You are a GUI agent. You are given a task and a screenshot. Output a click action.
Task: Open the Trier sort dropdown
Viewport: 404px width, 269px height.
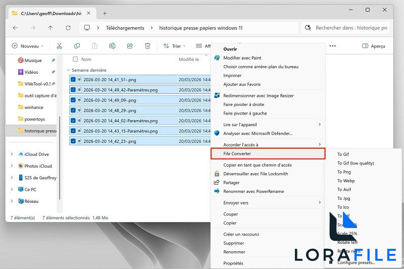tap(174, 46)
